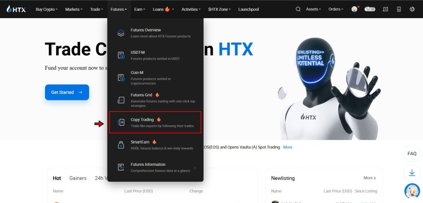423x203 pixels.
Task: Collapse the Futures dropdown menu
Action: (x=119, y=9)
